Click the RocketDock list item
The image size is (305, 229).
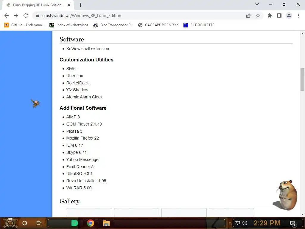pyautogui.click(x=77, y=83)
